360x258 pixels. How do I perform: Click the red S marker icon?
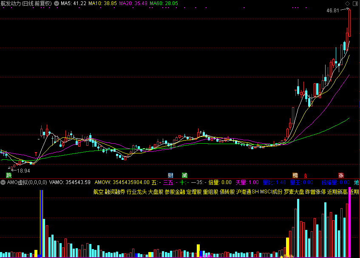click(306, 176)
